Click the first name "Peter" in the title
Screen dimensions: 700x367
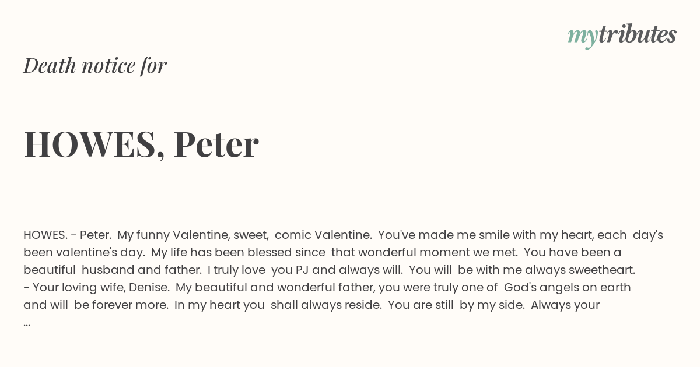(216, 144)
